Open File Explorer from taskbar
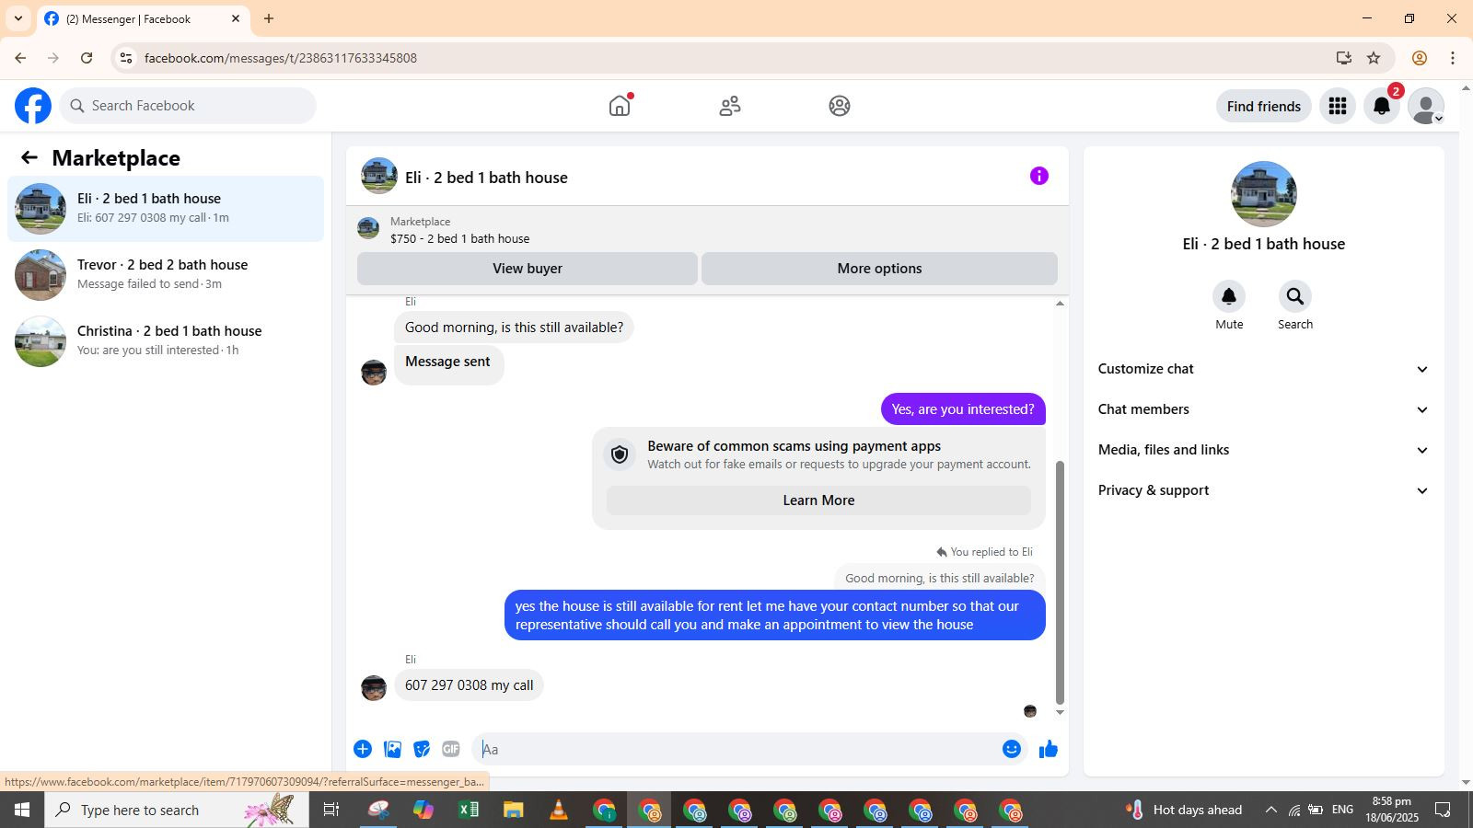Screen dimensions: 1473x828 point(513,810)
